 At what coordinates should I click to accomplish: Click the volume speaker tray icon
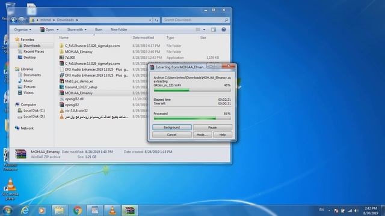357,211
